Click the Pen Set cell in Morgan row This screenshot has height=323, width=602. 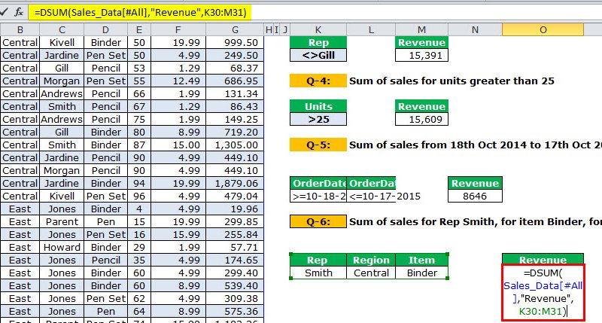105,81
